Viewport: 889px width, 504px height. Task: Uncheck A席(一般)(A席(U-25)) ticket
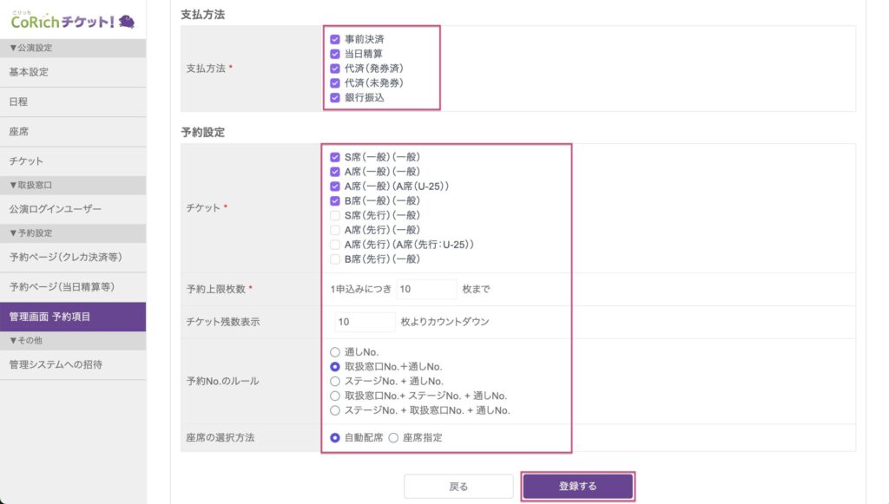point(335,187)
